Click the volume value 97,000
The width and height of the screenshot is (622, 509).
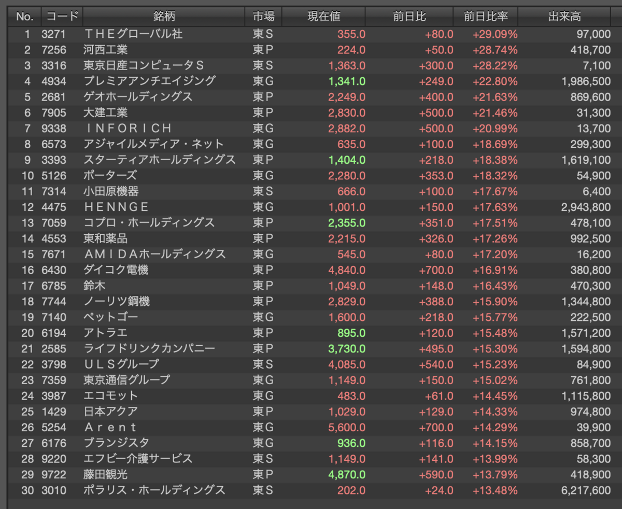point(593,34)
